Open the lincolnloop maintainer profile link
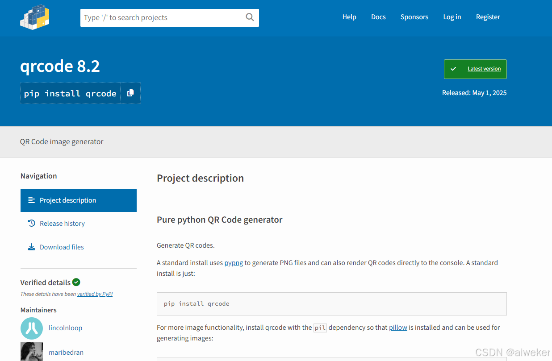 (x=65, y=328)
